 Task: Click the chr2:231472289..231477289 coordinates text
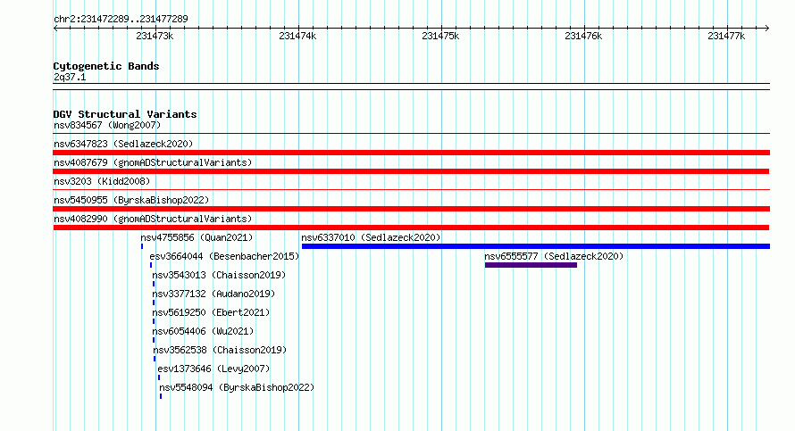pyautogui.click(x=121, y=19)
